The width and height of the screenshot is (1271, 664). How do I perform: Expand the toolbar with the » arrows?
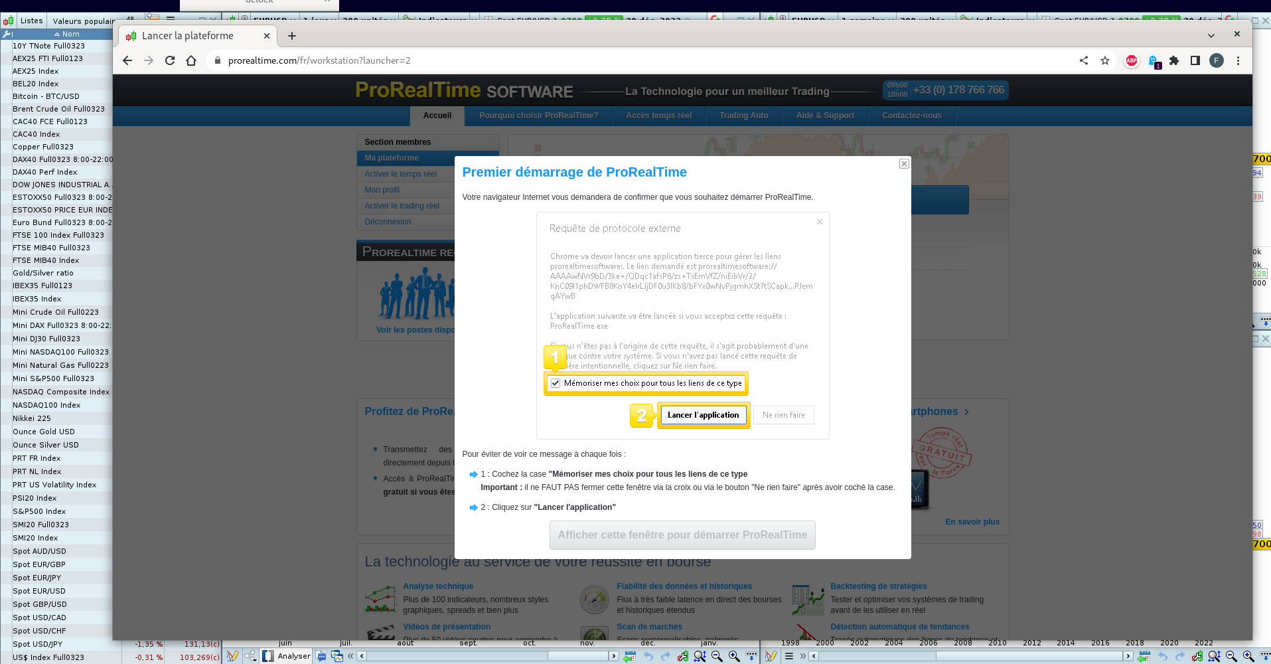[x=802, y=656]
